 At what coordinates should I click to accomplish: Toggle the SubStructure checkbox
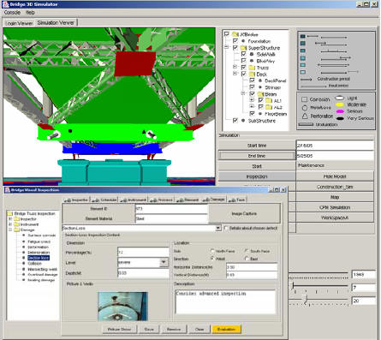235,121
